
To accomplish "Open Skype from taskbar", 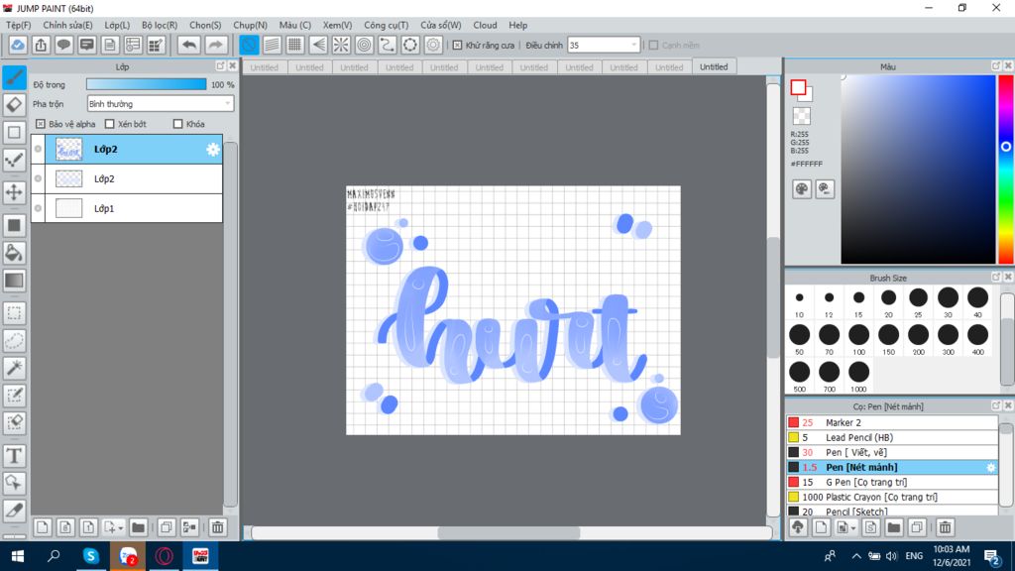I will [x=90, y=555].
